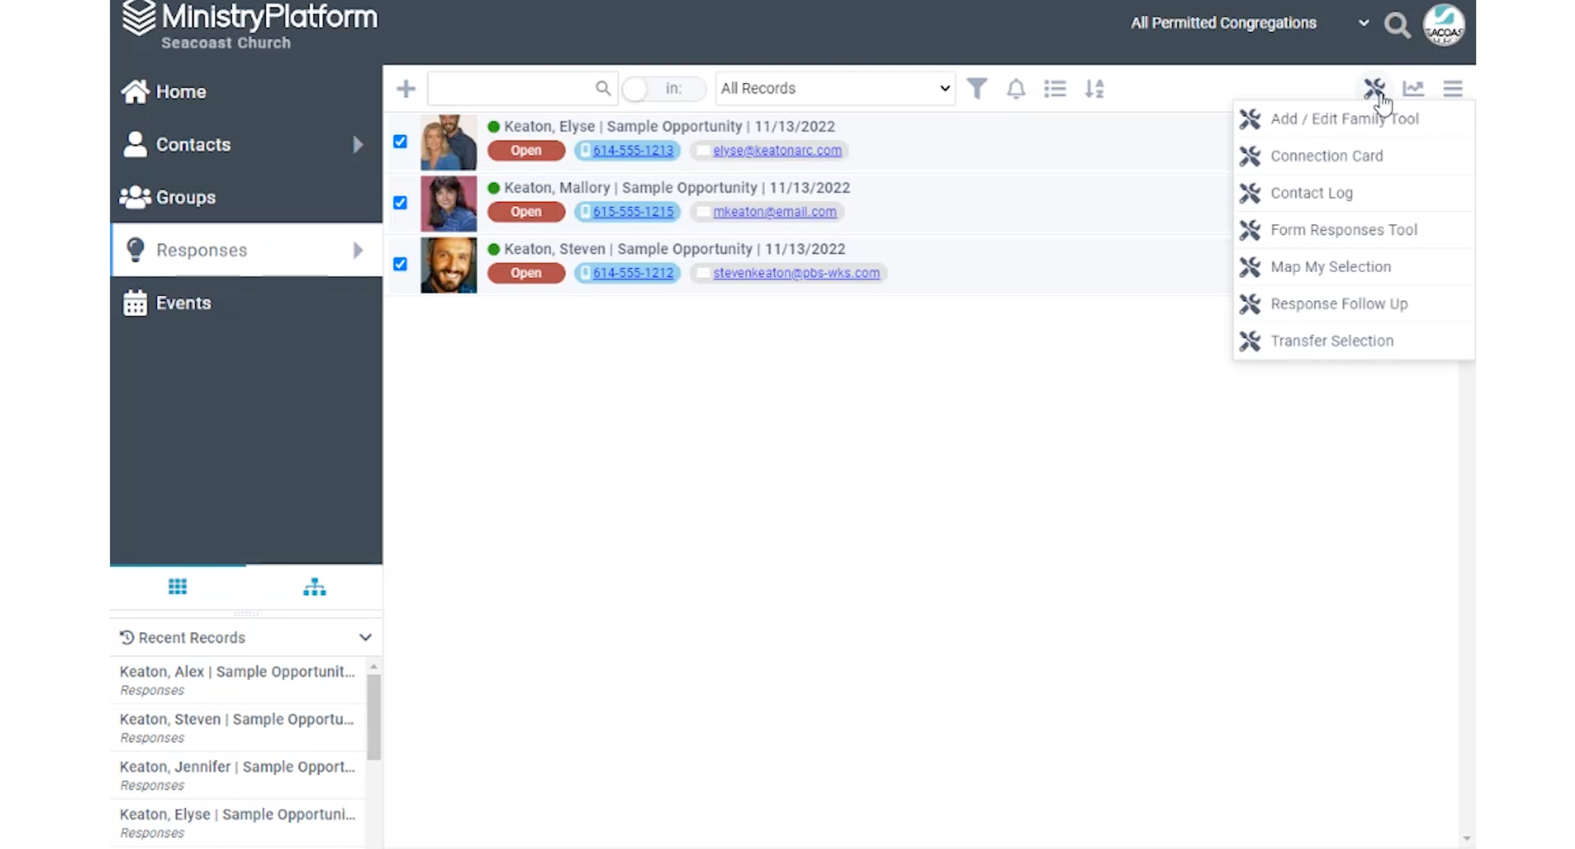The image size is (1575, 849).
Task: Click phone link 615-555-1215
Action: pos(633,211)
